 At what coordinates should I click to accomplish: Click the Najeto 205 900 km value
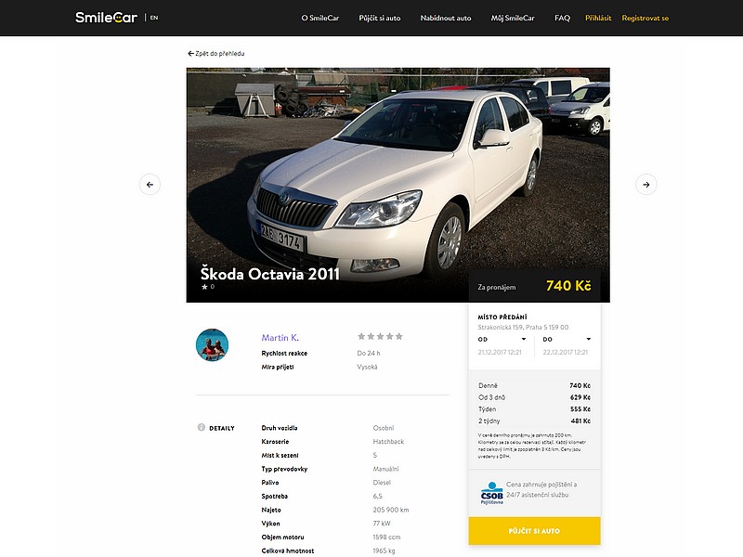tap(390, 510)
